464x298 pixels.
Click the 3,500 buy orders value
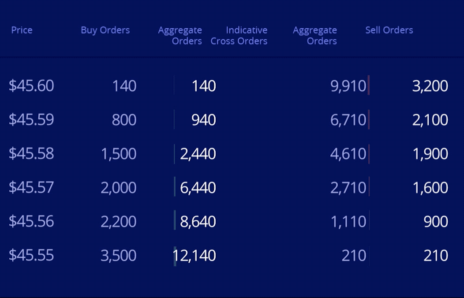[118, 256]
